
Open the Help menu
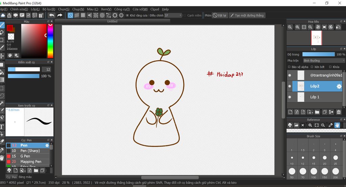coord(165,9)
